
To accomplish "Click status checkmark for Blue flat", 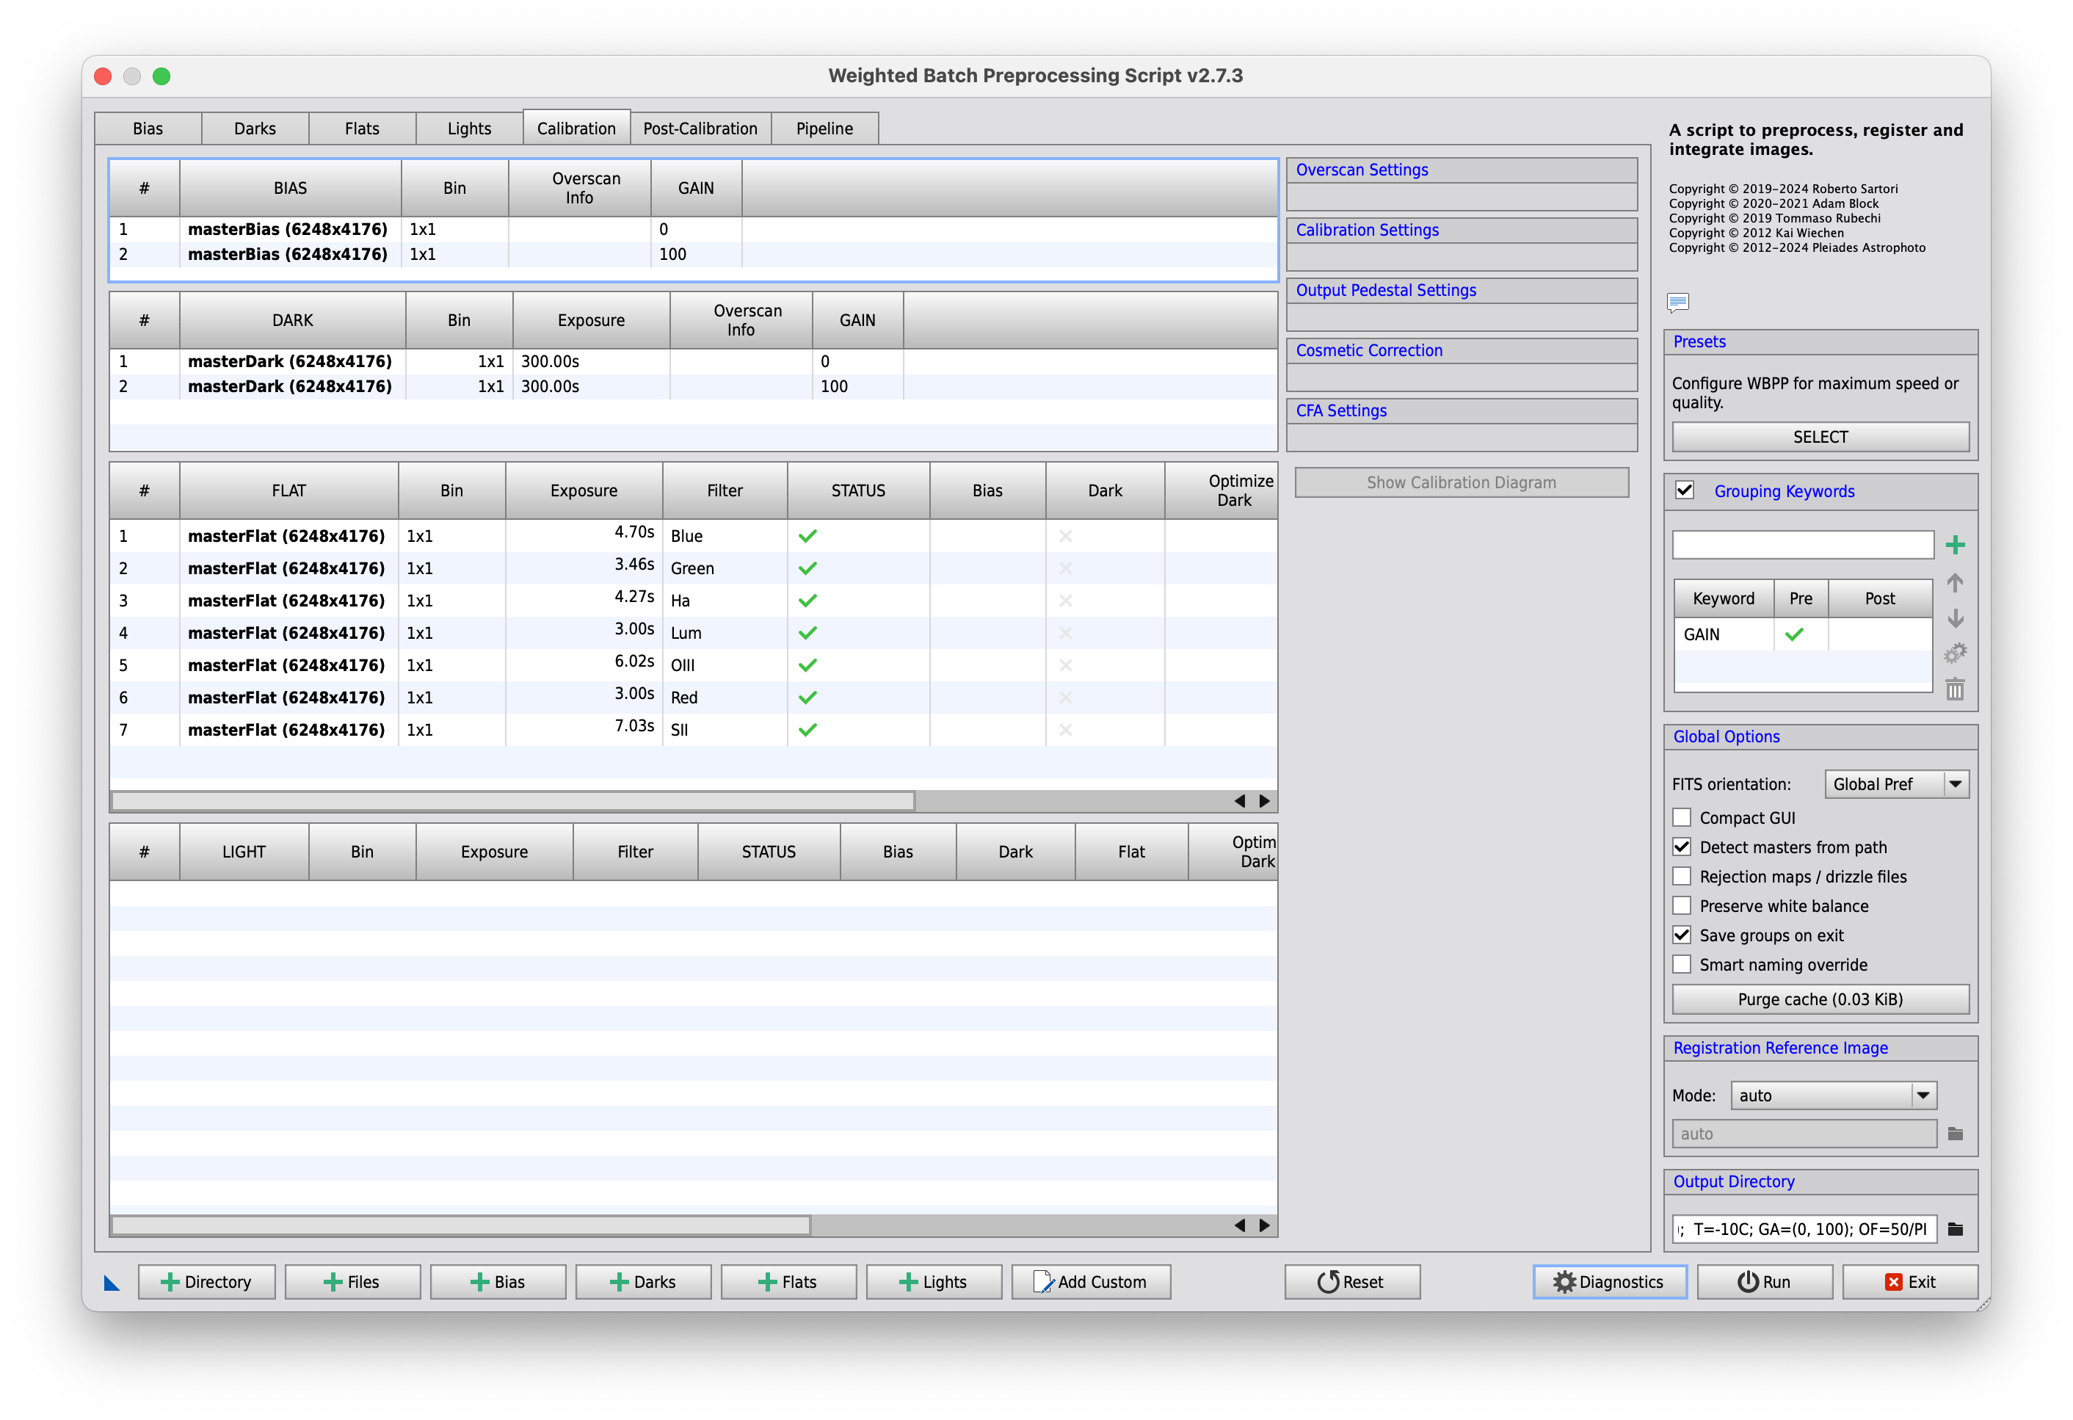I will (x=808, y=536).
